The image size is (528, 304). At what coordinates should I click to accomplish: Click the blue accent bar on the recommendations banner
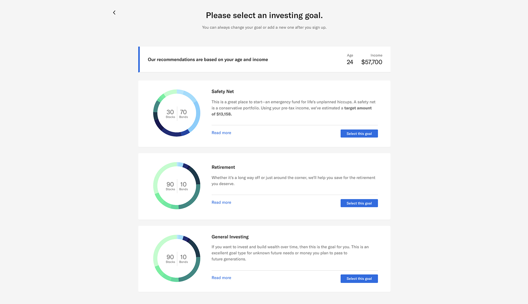pos(139,59)
